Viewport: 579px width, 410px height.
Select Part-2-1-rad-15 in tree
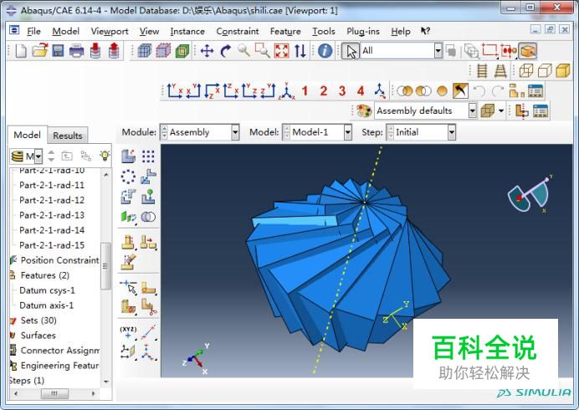click(52, 245)
